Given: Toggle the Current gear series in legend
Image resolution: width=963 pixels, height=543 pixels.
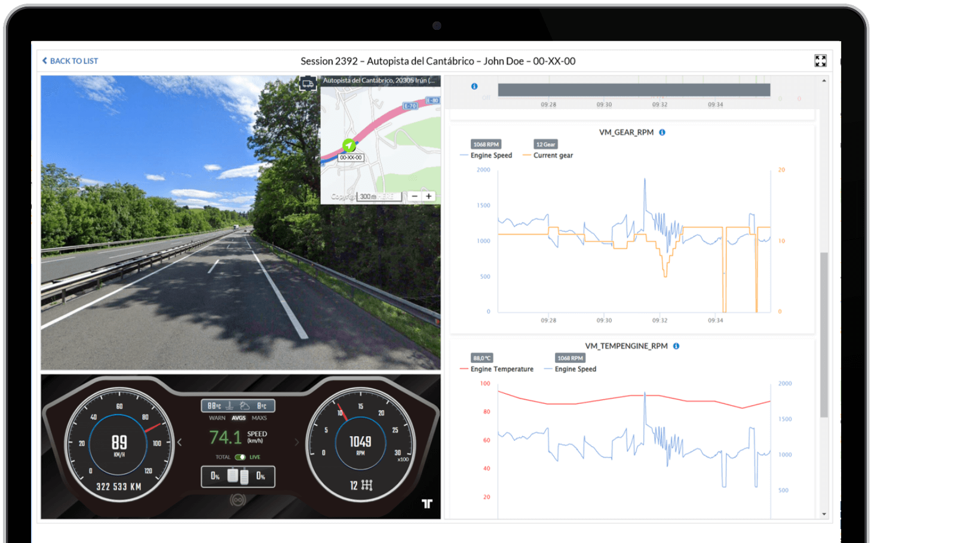Looking at the screenshot, I should tap(553, 156).
